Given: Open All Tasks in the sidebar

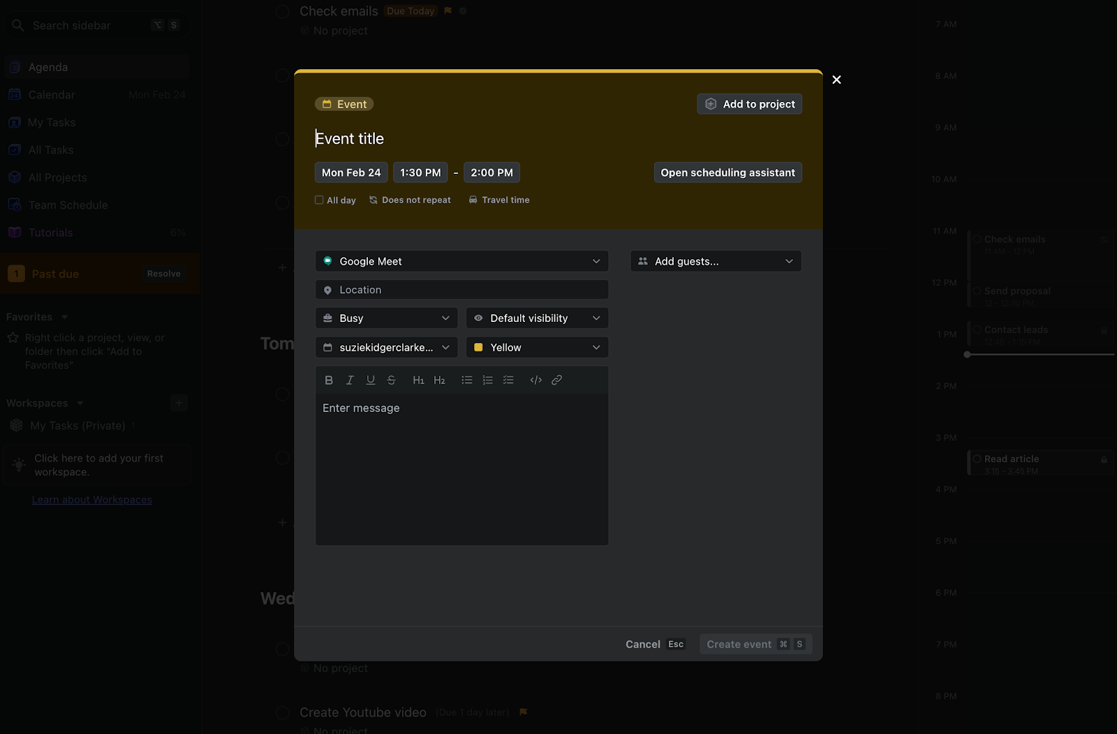Looking at the screenshot, I should pyautogui.click(x=96, y=150).
